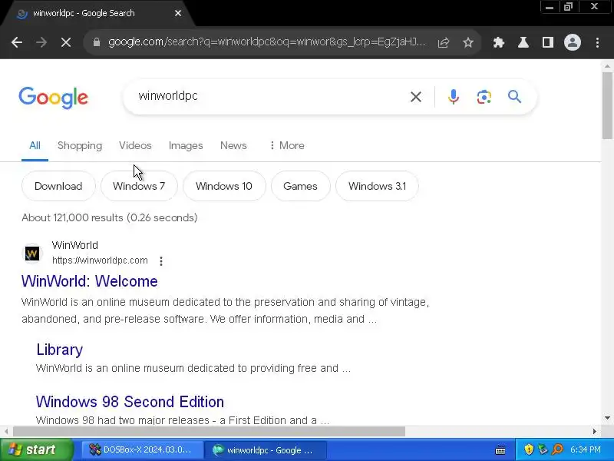Search by image with the camera lens icon
This screenshot has width=614, height=461.
pyautogui.click(x=484, y=97)
